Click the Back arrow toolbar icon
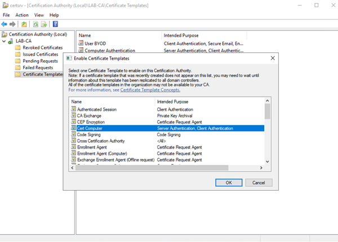 [x=5, y=24]
